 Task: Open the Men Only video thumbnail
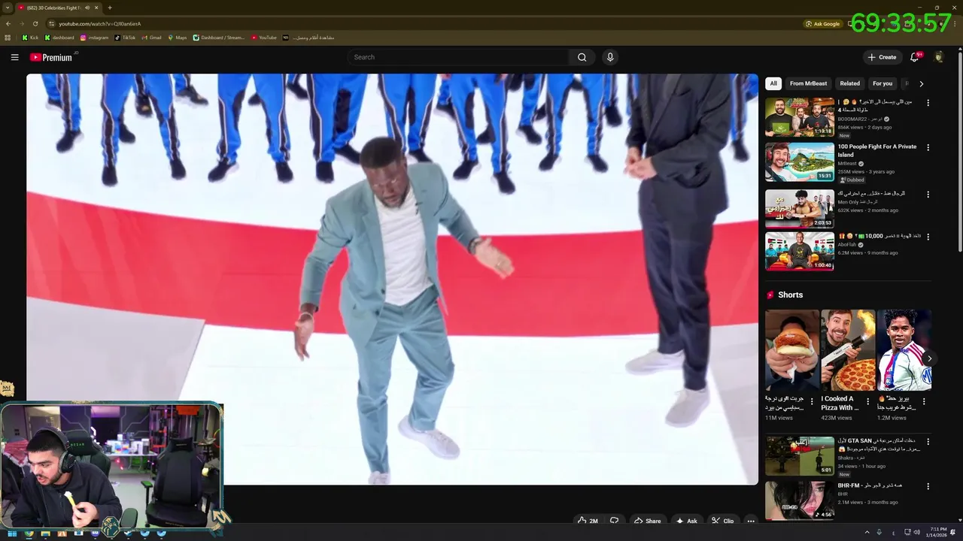[800, 208]
